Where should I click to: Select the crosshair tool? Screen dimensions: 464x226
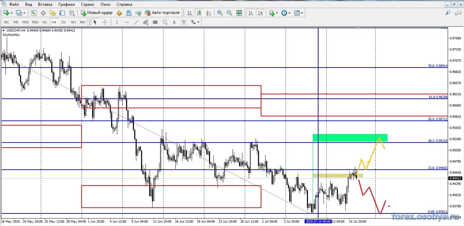[105, 22]
